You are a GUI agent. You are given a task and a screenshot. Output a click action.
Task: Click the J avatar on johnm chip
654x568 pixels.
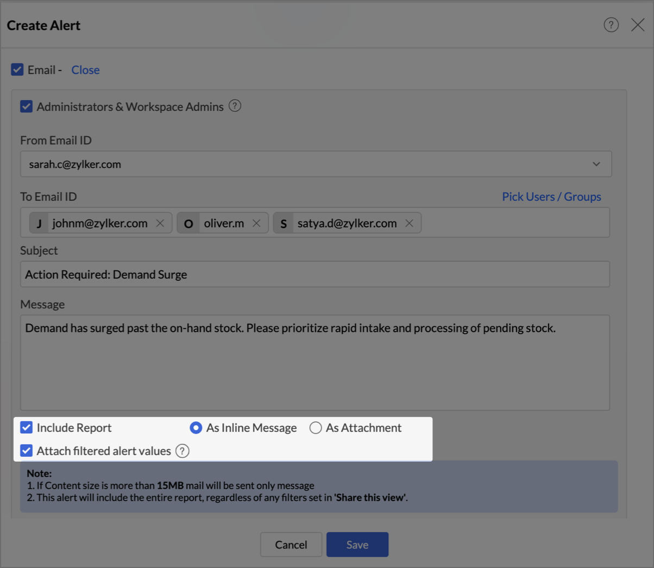pyautogui.click(x=39, y=223)
